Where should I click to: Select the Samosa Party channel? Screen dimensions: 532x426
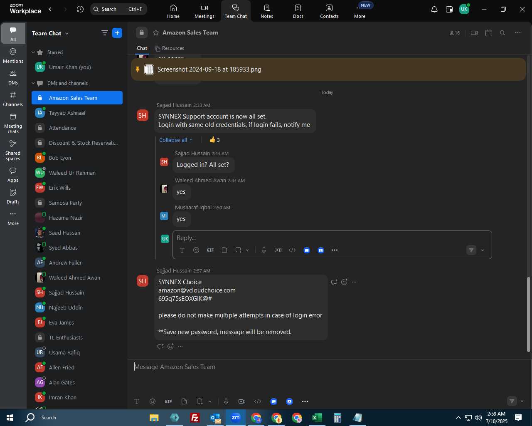(x=77, y=203)
